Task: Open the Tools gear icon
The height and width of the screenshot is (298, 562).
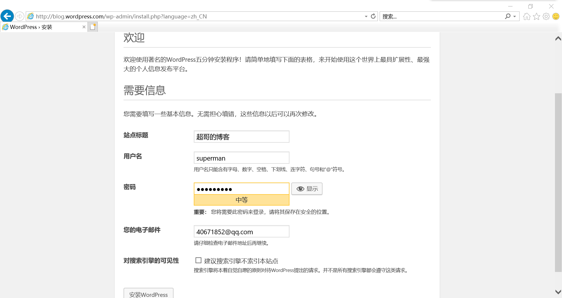Action: 546,16
